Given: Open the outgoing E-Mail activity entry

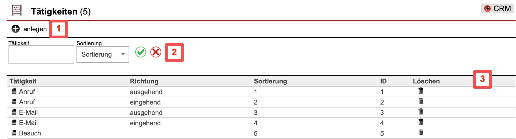Looking at the screenshot, I should click(28, 112).
